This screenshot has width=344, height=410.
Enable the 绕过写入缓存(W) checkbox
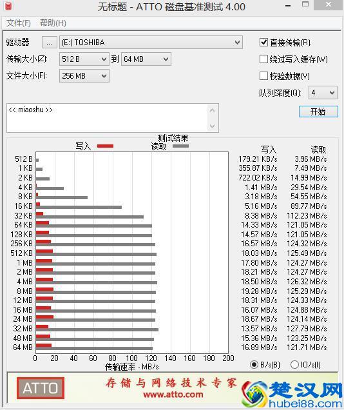[263, 59]
